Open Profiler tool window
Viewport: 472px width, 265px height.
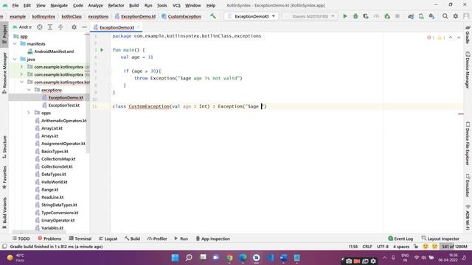(x=157, y=239)
